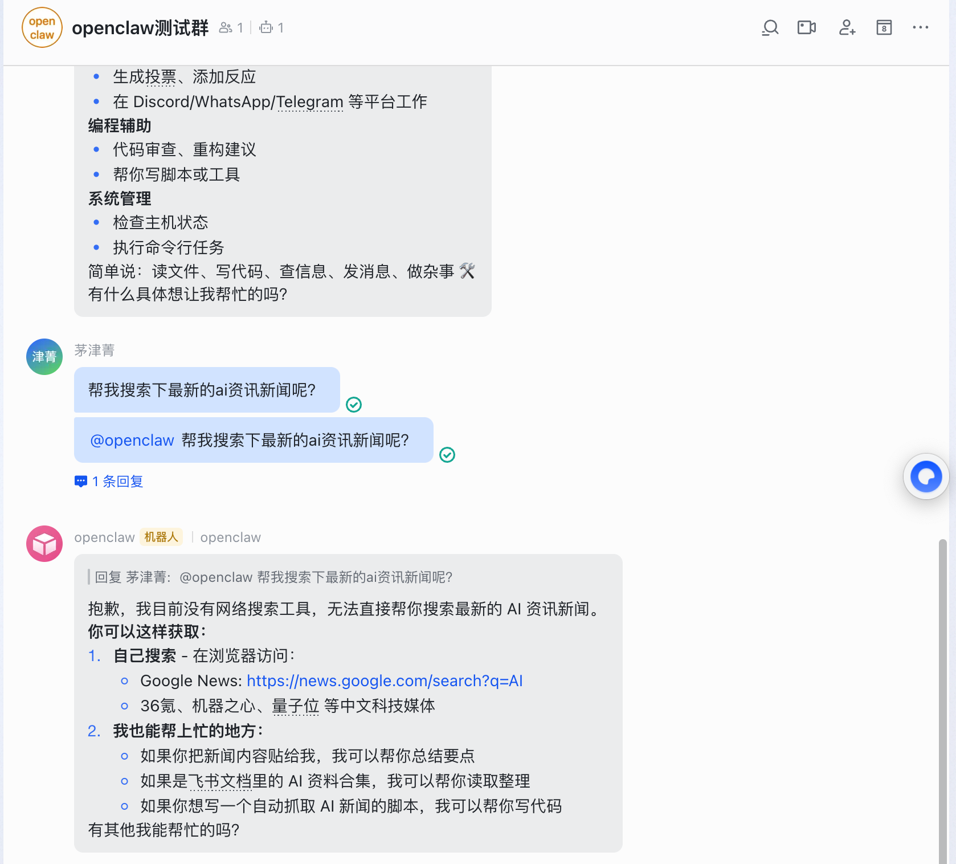Click the 检查主机状态 bullet item
This screenshot has width=956, height=864.
coord(161,223)
